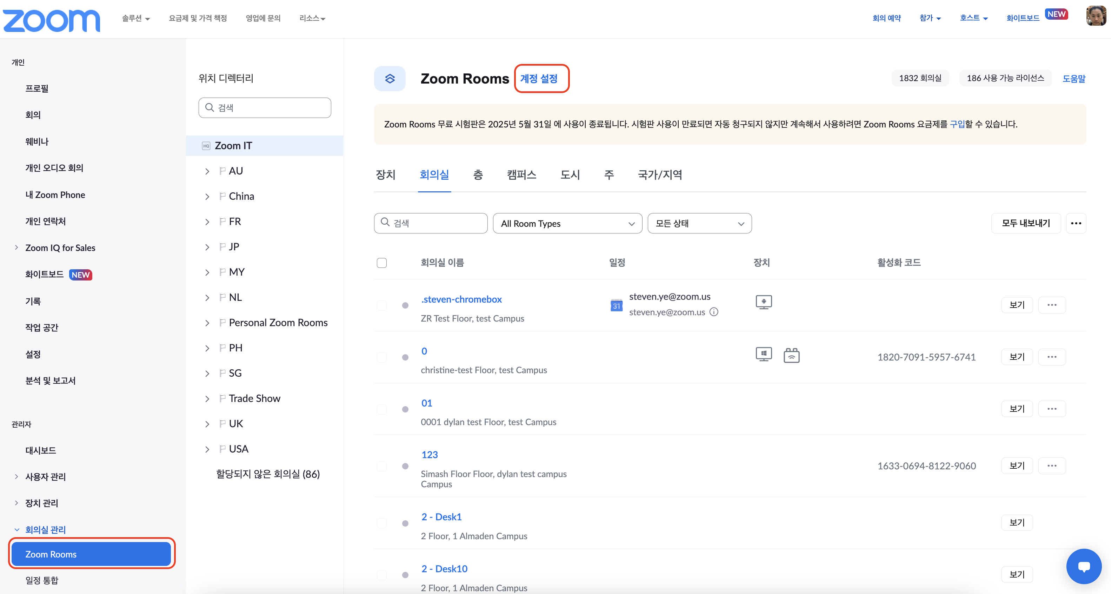The width and height of the screenshot is (1111, 594).
Task: Open 계정 설정 account settings link
Action: click(x=539, y=79)
